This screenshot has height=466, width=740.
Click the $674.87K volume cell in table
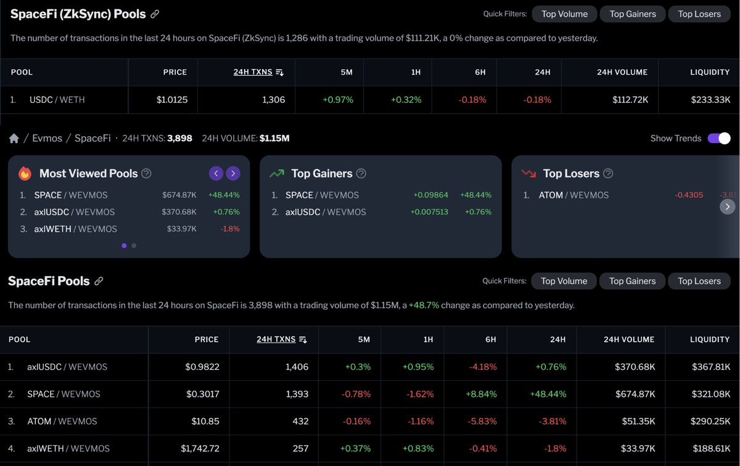tap(635, 394)
